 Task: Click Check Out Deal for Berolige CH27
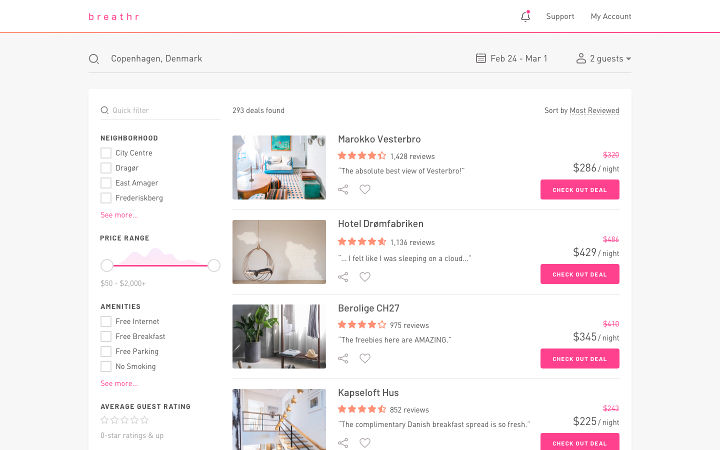[579, 358]
